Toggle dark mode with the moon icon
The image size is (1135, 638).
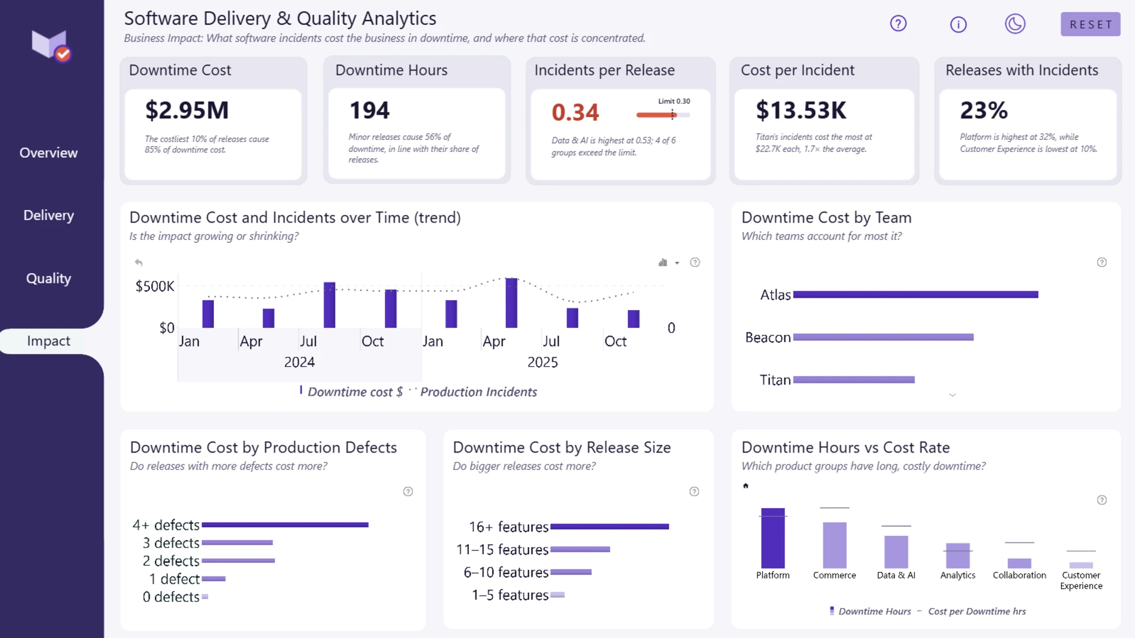(1015, 24)
